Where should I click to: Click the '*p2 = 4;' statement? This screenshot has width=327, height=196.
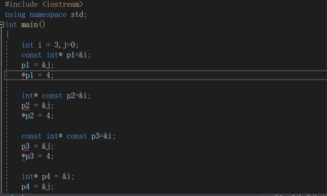[37, 116]
